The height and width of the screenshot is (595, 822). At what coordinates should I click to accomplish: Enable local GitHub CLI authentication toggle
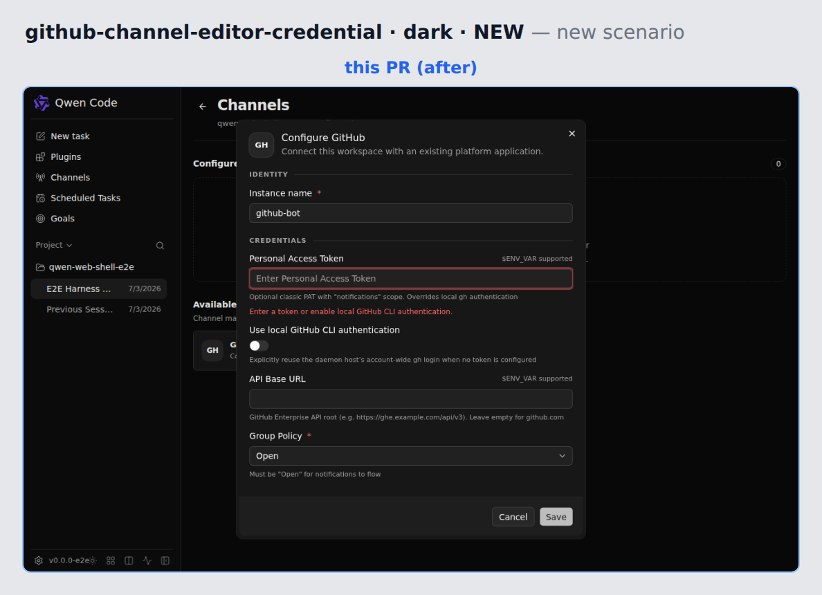259,345
